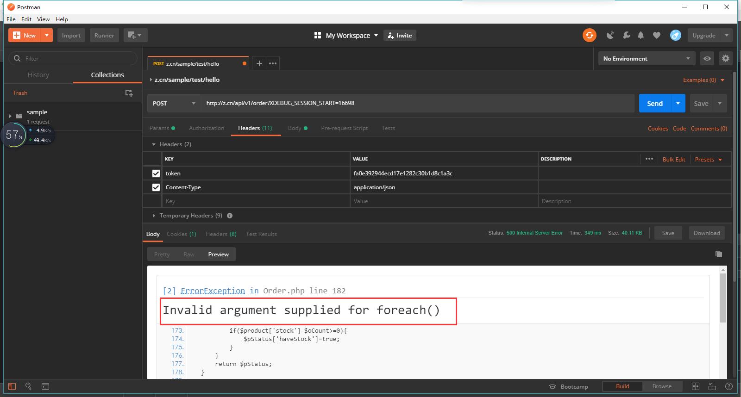Send the POST request
This screenshot has width=741, height=397.
pos(655,103)
